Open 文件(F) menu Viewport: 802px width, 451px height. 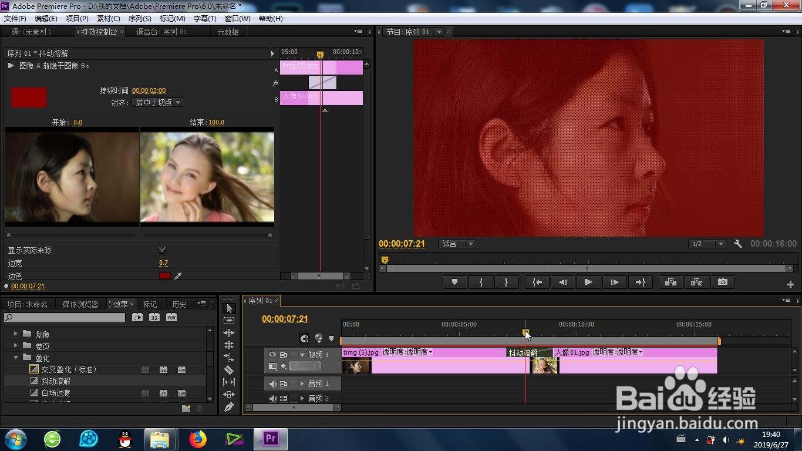15,19
